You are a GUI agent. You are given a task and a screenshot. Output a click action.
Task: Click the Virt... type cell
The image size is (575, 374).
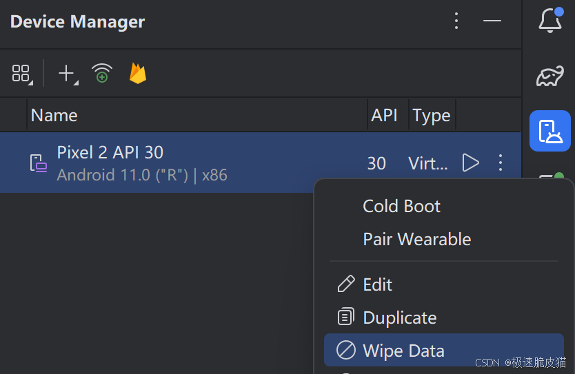[428, 163]
